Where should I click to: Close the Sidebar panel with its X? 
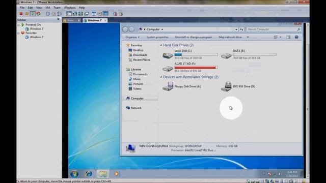tap(58, 19)
